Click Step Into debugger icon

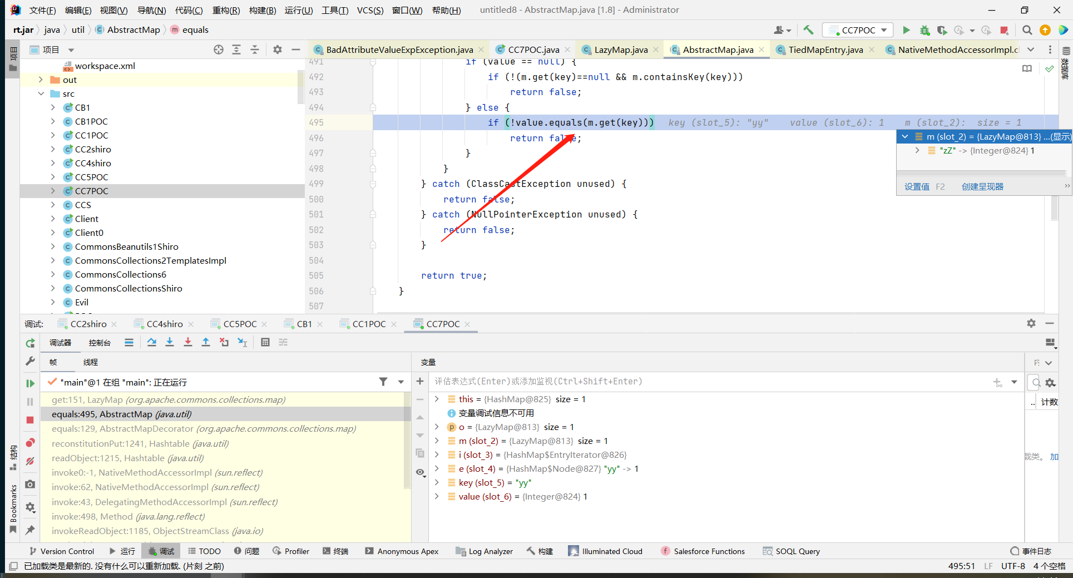click(x=170, y=342)
